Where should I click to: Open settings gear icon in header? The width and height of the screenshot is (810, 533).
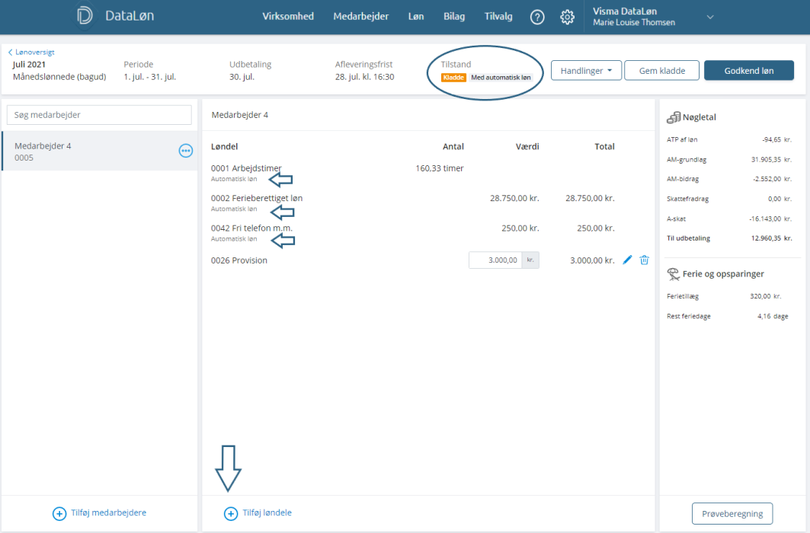567,17
